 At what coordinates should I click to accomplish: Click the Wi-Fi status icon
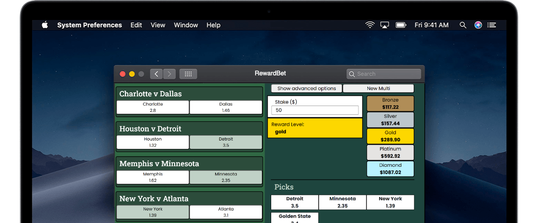point(370,25)
